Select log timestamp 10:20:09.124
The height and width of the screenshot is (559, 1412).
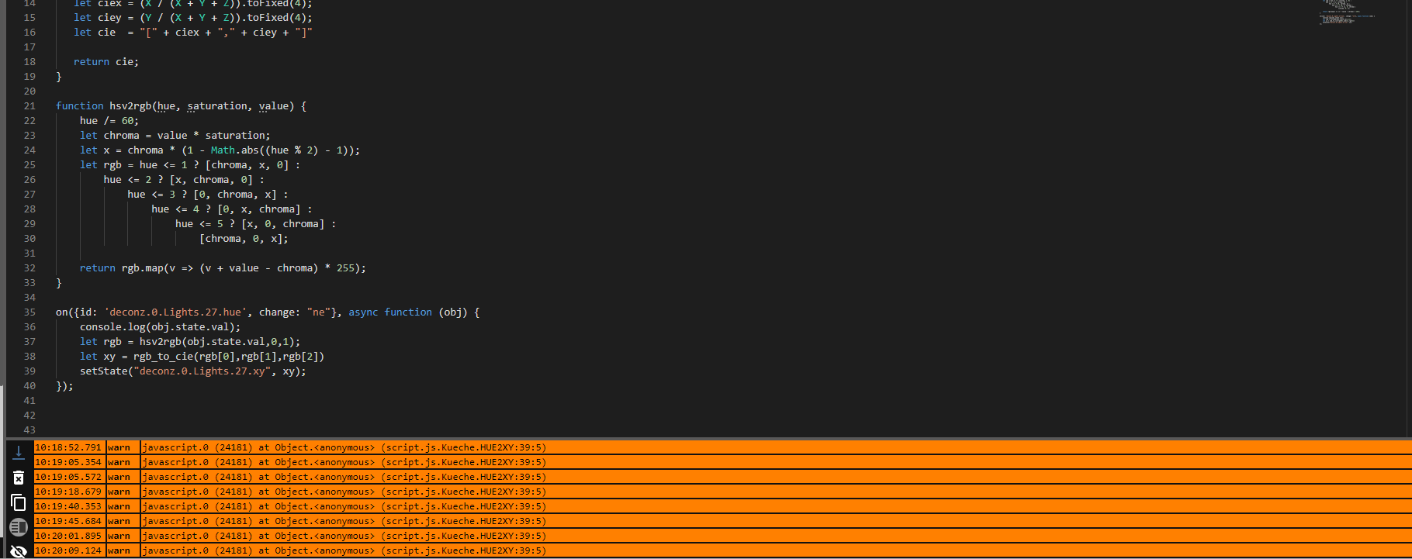pos(68,550)
